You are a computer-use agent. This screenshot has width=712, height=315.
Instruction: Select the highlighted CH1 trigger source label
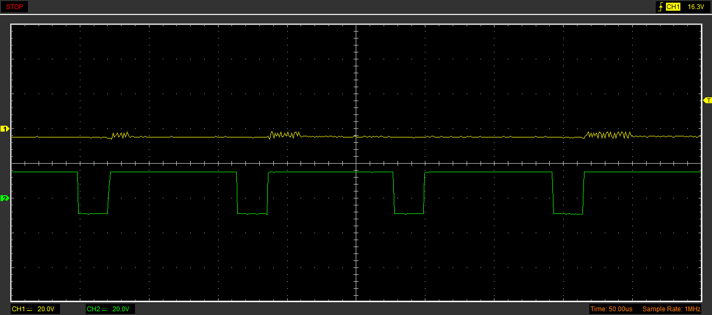673,7
